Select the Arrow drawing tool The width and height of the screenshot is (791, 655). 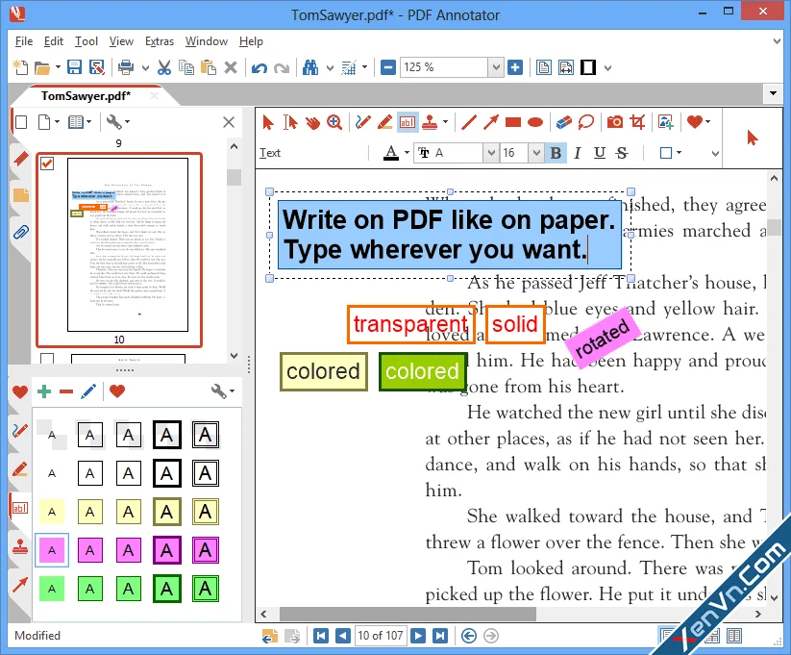coord(490,122)
